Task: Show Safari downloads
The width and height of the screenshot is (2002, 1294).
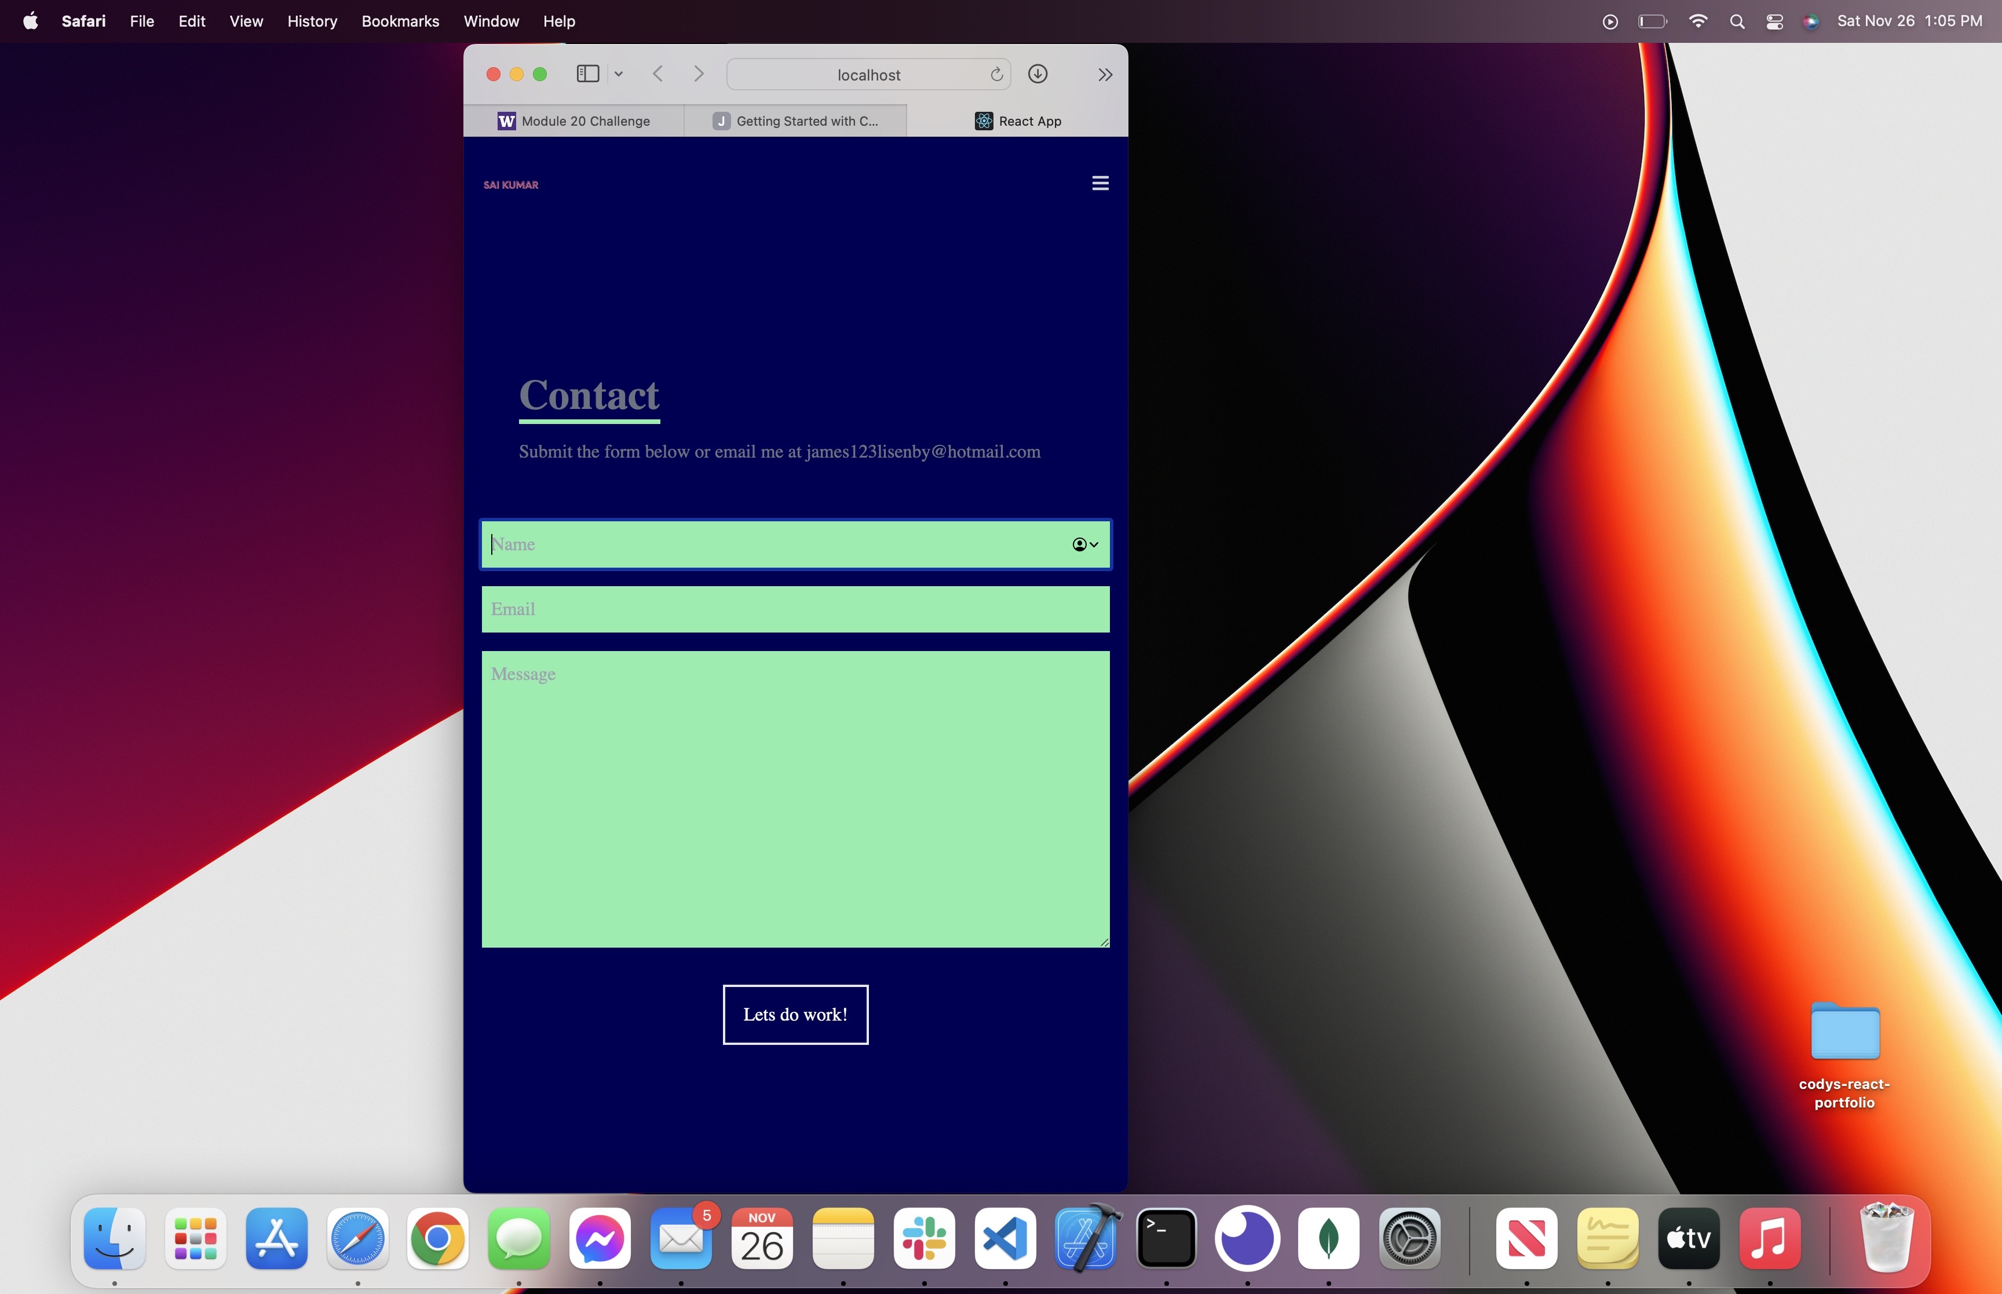Action: point(1037,74)
